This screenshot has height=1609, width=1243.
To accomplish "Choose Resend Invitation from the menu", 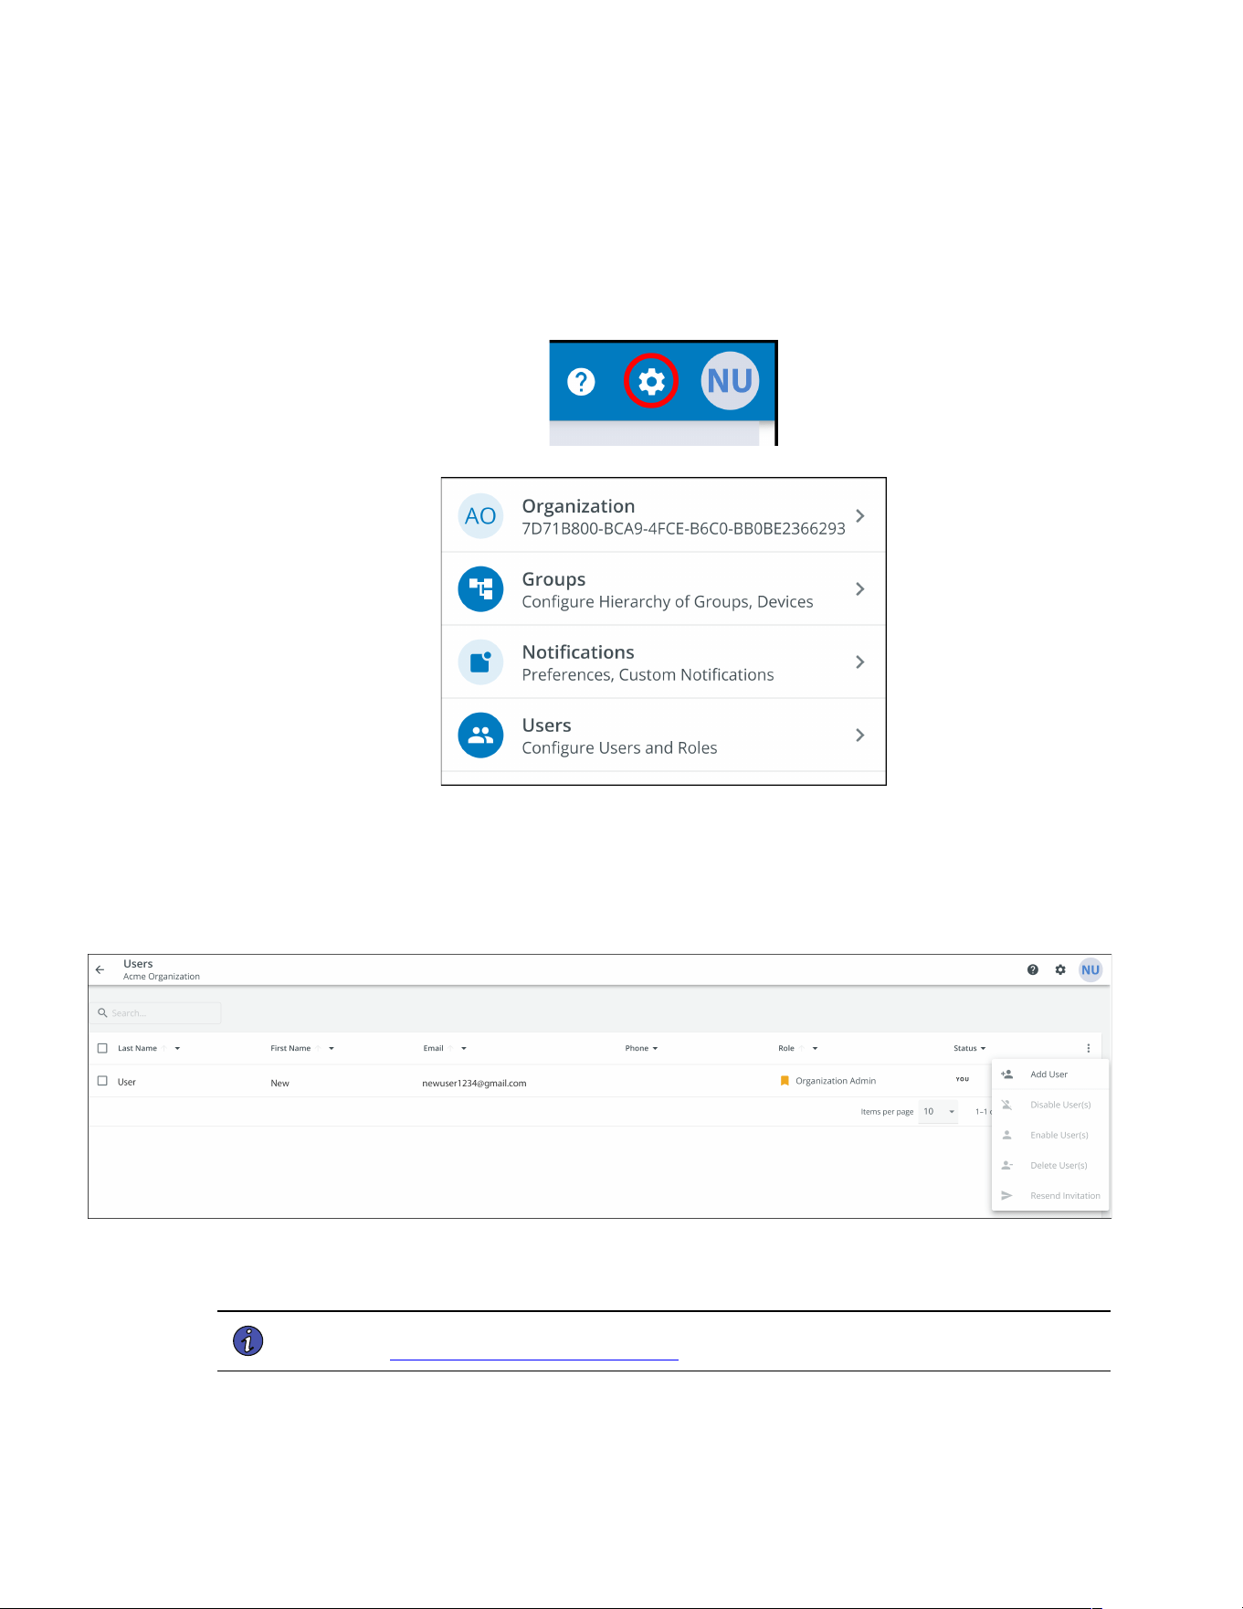I will tap(1050, 1195).
